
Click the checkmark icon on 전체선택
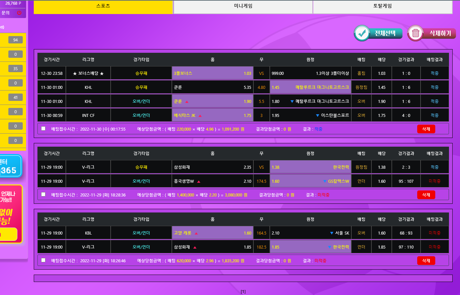pos(362,33)
